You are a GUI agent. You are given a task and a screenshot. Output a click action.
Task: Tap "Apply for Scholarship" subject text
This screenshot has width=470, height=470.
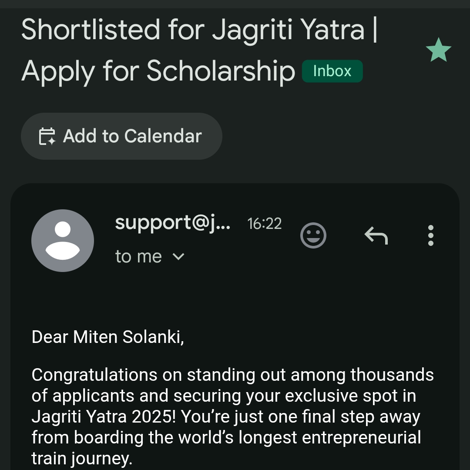158,71
